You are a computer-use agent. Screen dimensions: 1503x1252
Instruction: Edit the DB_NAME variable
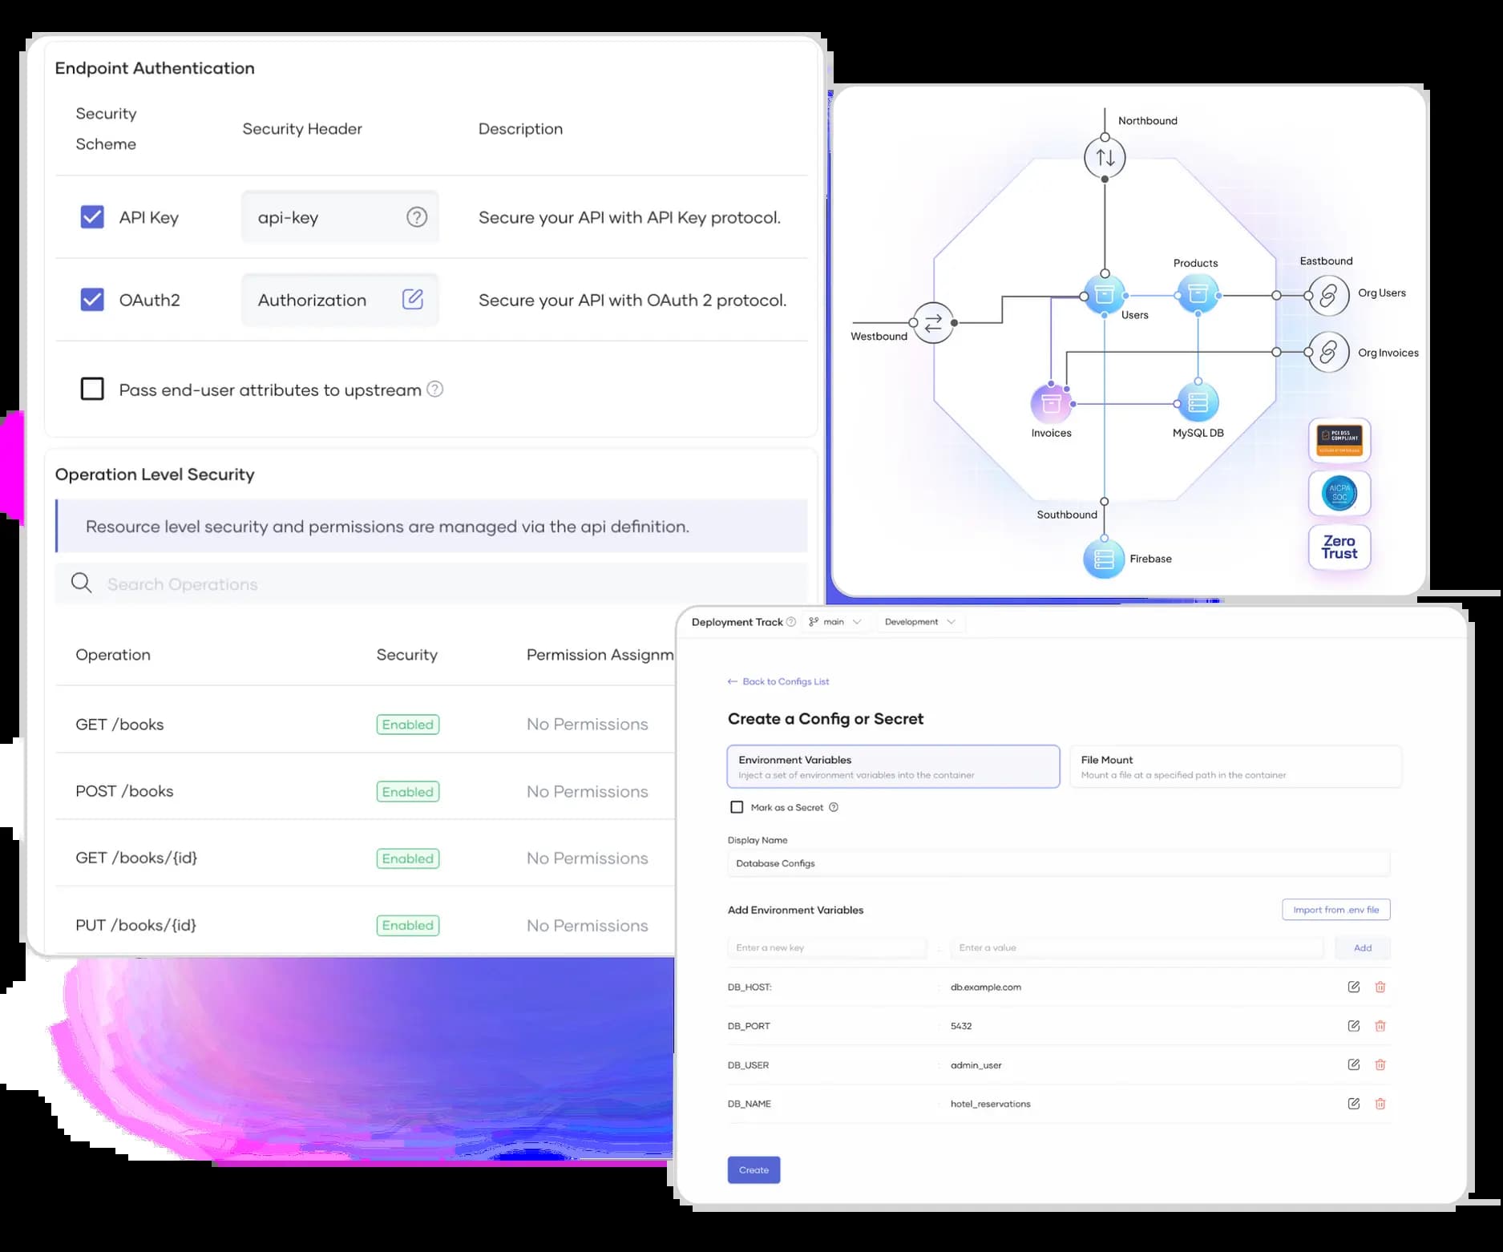[1354, 1104]
